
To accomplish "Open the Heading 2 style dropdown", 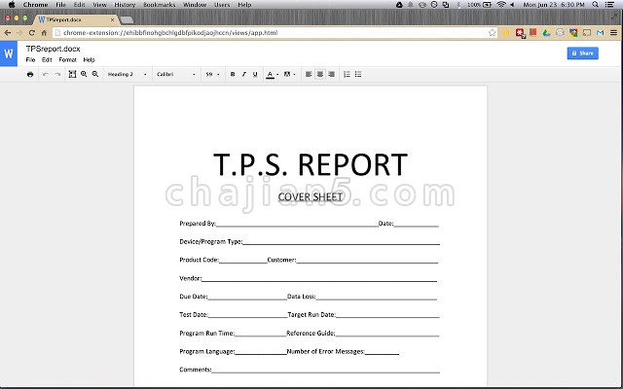I will coord(128,74).
